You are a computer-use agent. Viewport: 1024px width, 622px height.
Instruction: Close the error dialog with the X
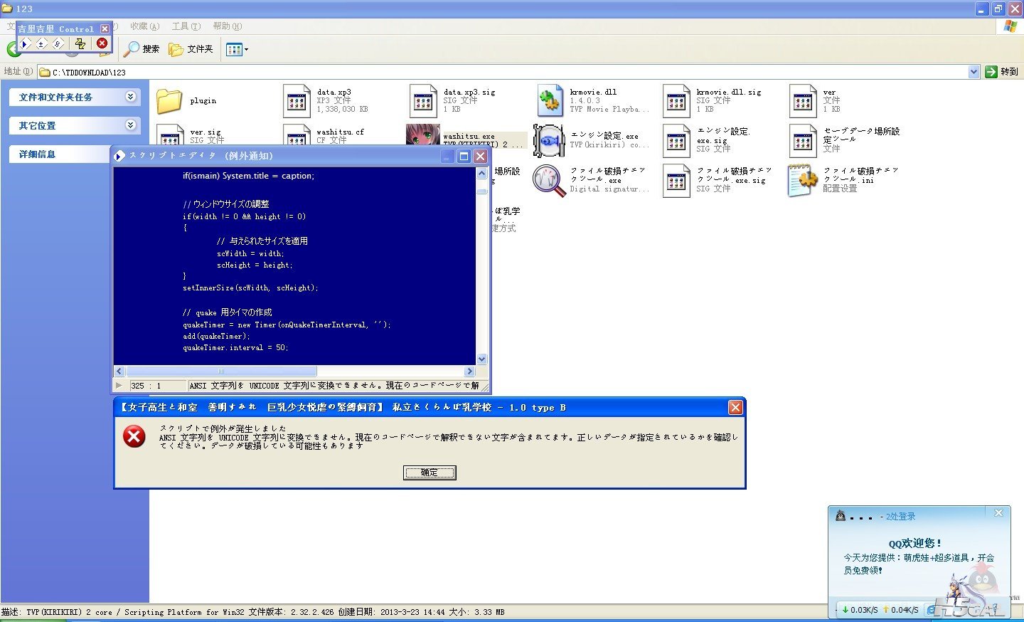pyautogui.click(x=735, y=407)
